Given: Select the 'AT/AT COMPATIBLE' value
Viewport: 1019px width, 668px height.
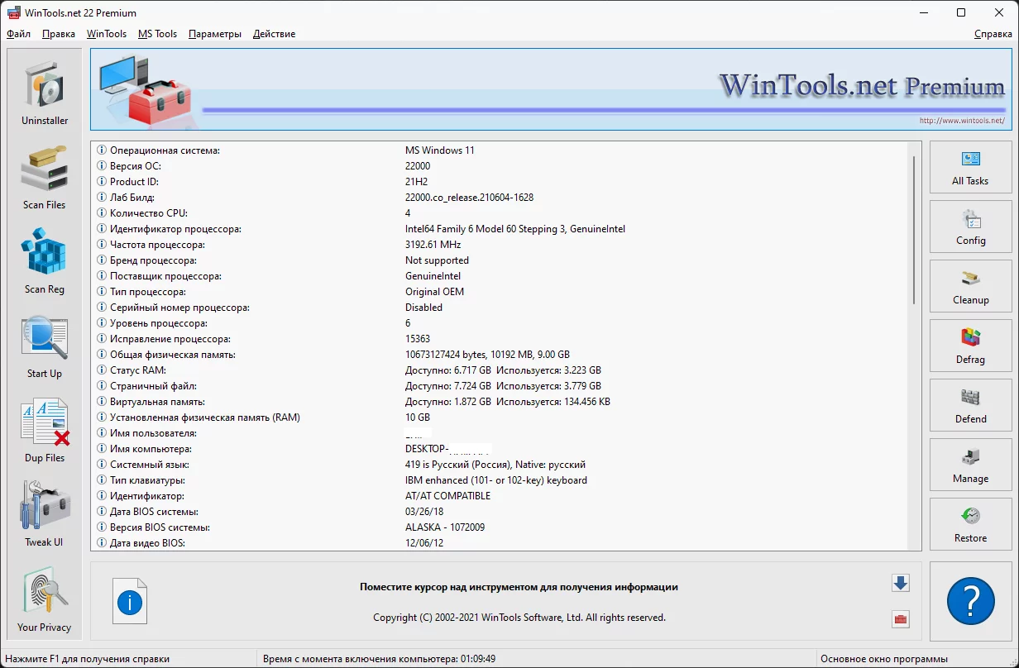Looking at the screenshot, I should 447,496.
